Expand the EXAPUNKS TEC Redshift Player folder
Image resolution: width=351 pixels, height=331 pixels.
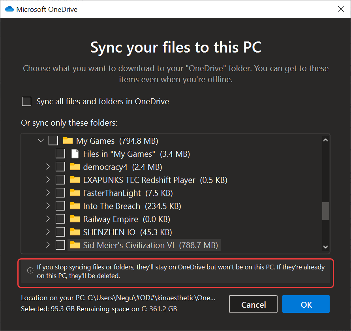[48, 180]
